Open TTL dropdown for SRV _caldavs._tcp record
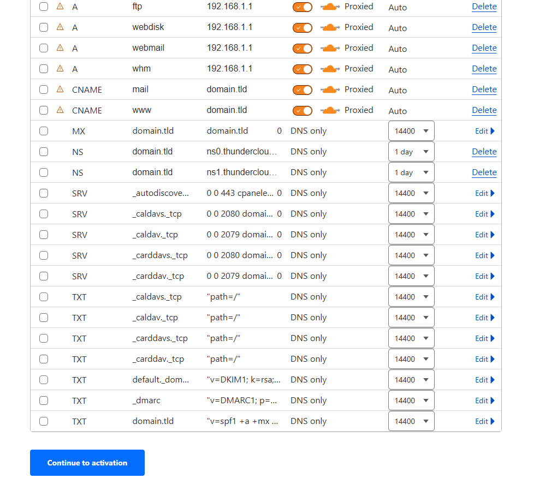The width and height of the screenshot is (557, 496). 411,214
